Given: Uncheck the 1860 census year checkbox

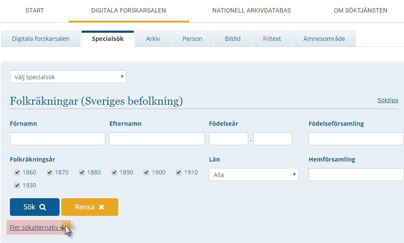Looking at the screenshot, I should click(x=17, y=172).
